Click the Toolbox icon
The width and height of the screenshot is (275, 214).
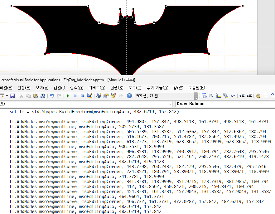click(120, 96)
